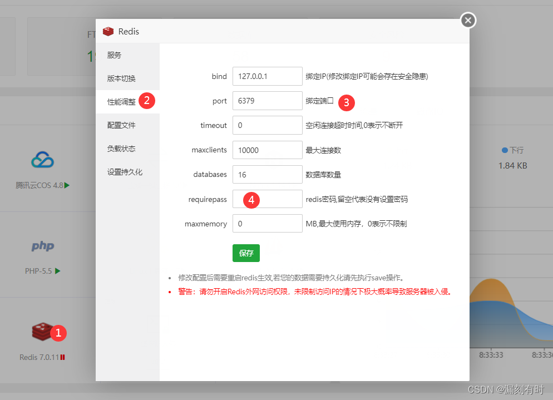The width and height of the screenshot is (553, 400).
Task: Start the Tencent Cloud COS service via play arrow
Action: pyautogui.click(x=66, y=184)
